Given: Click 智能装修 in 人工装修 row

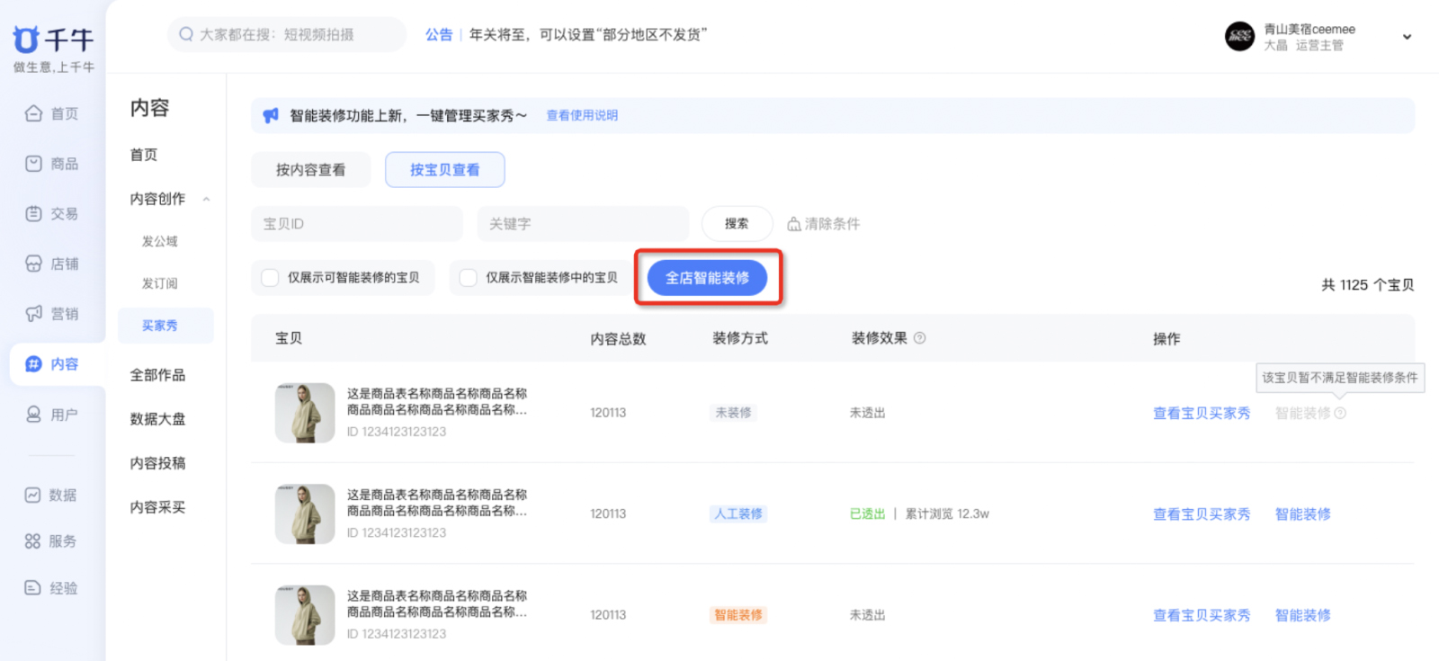Looking at the screenshot, I should coord(1302,514).
